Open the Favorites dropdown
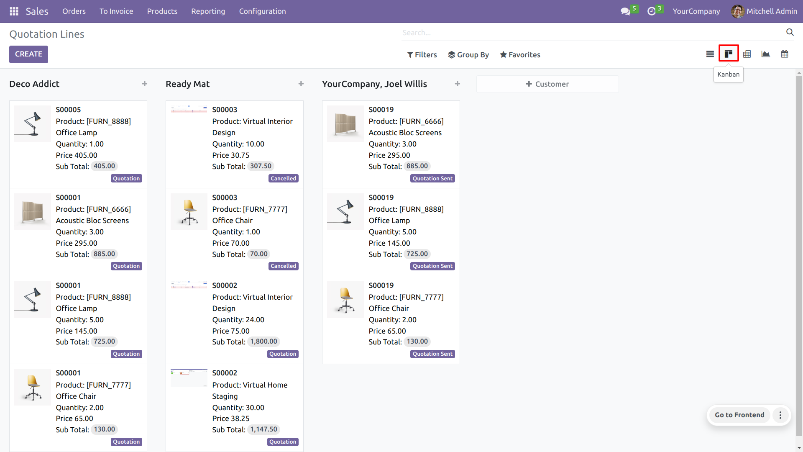 (x=520, y=55)
